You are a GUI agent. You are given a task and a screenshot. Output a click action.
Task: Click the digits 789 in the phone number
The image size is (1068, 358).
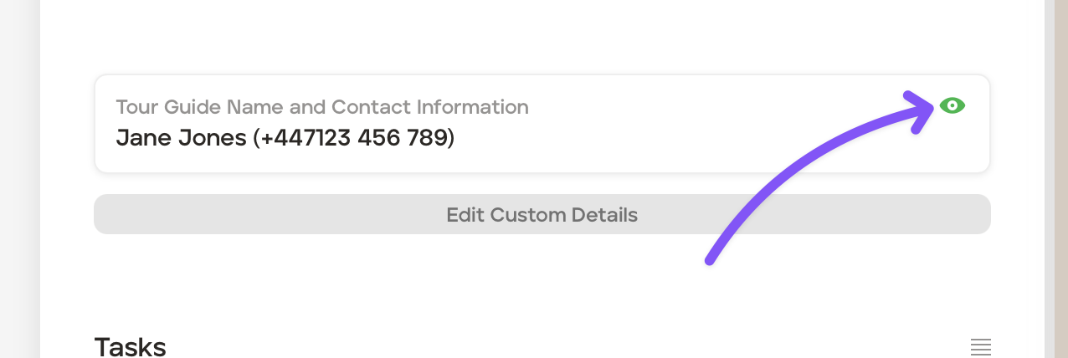[429, 137]
